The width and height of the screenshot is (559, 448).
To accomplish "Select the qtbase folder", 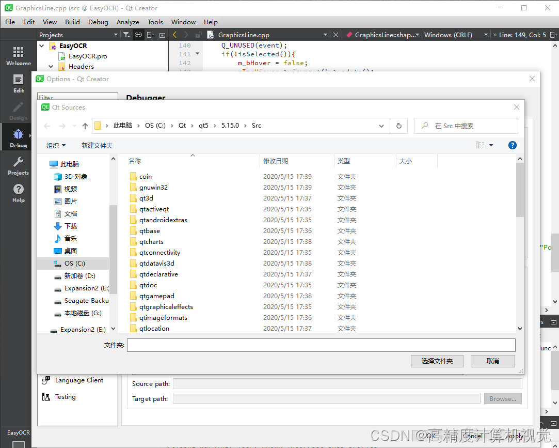I will [x=149, y=230].
